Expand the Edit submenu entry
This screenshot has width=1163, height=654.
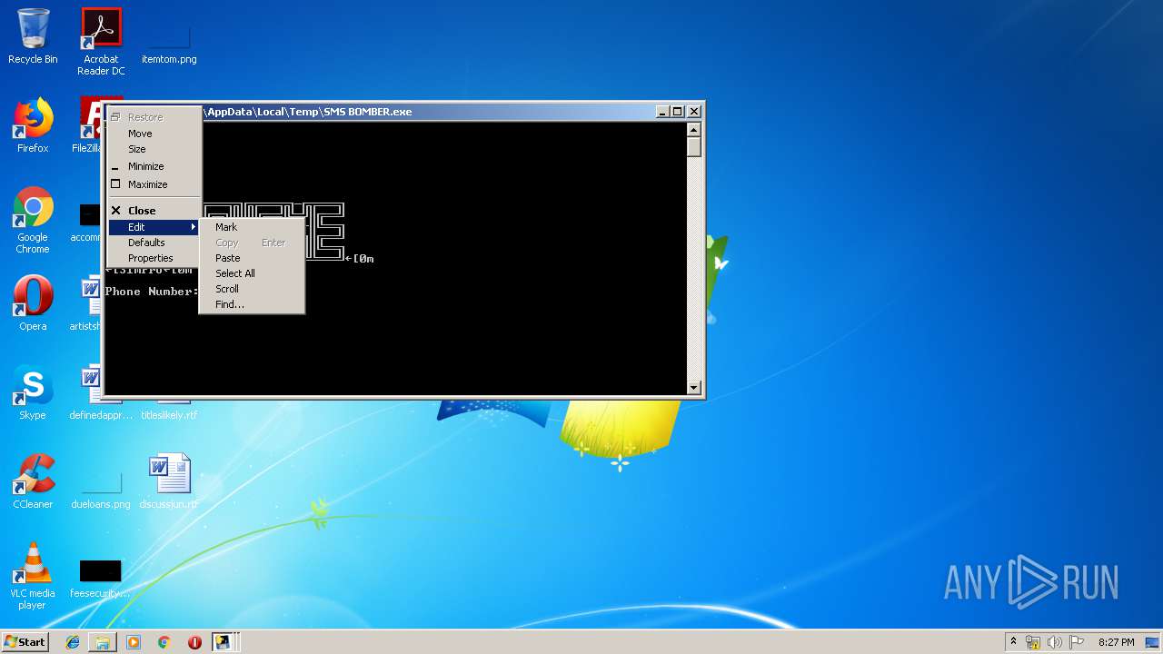pyautogui.click(x=154, y=227)
